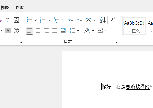Toggle align left formatting
Viewport: 153px width, 108px height.
coord(29,31)
